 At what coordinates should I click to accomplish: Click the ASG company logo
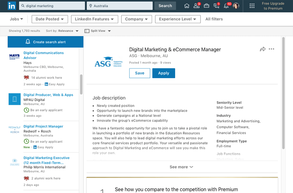click(108, 62)
